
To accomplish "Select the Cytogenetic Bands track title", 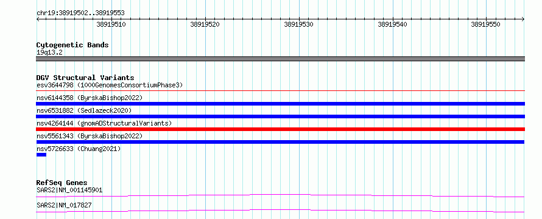I will [x=72, y=45].
